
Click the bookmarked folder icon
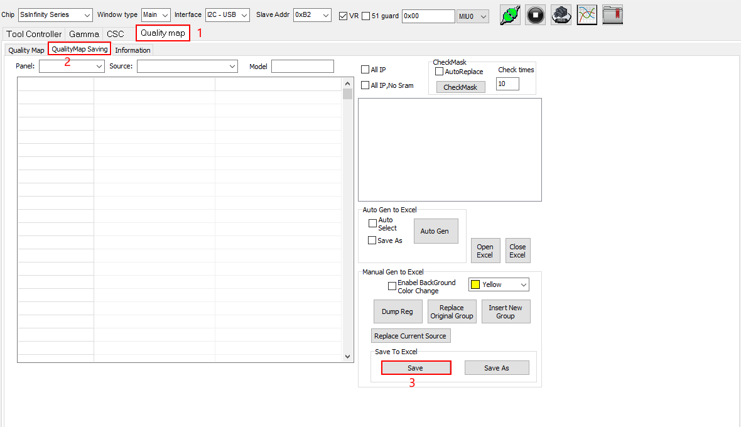(x=612, y=15)
